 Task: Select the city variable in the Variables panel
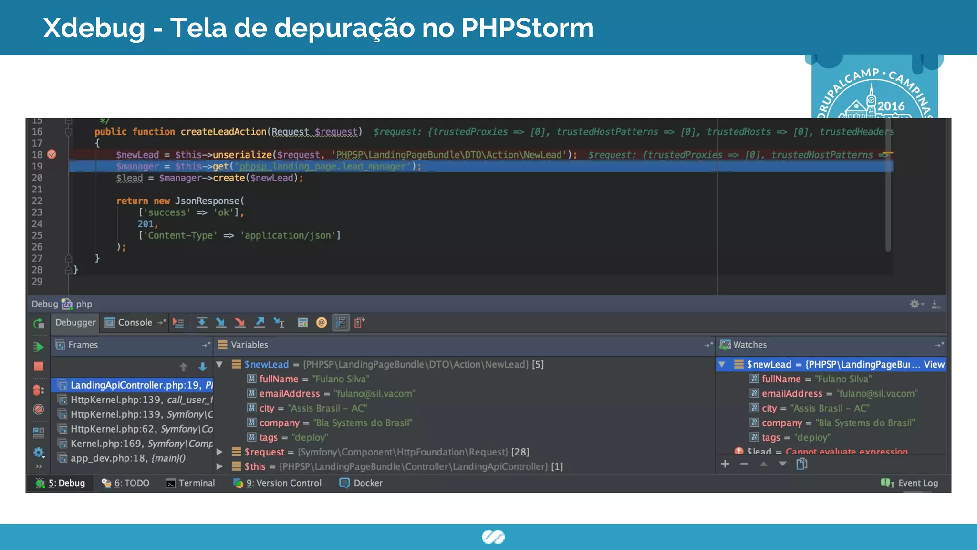pos(307,409)
